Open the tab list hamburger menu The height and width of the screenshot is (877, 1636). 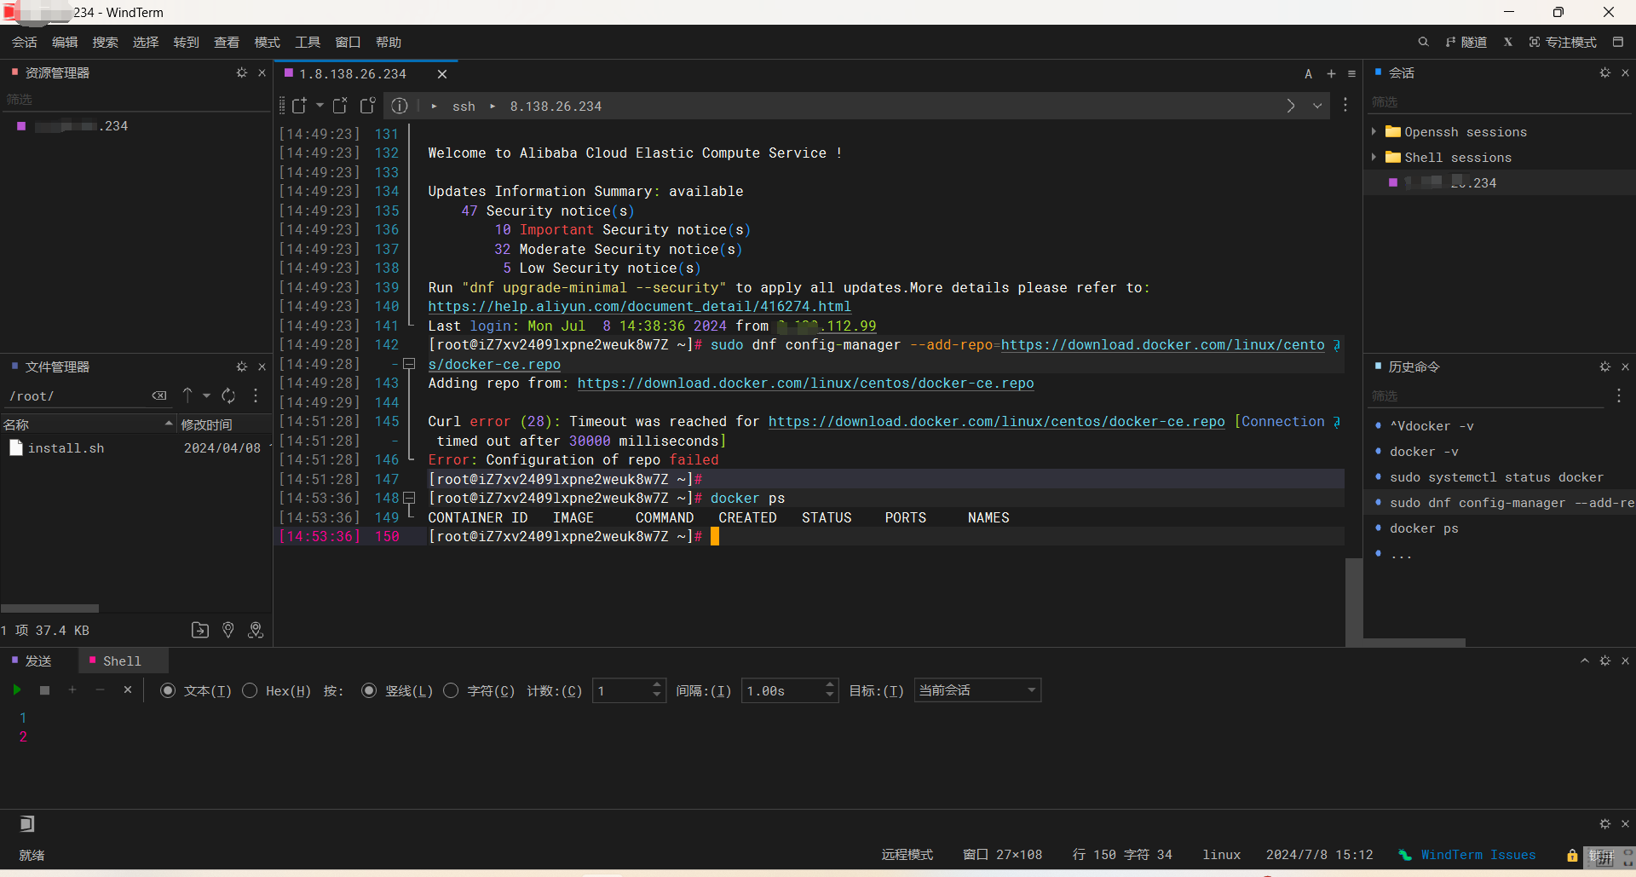(1351, 74)
